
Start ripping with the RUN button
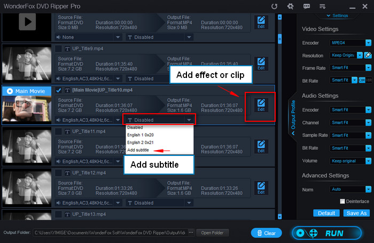(x=327, y=233)
